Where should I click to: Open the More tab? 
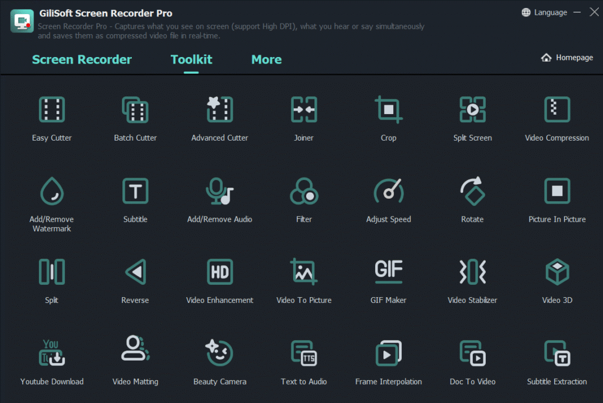tap(266, 59)
